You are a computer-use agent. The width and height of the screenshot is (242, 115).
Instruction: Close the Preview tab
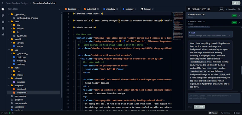pyautogui.click(x=153, y=9)
